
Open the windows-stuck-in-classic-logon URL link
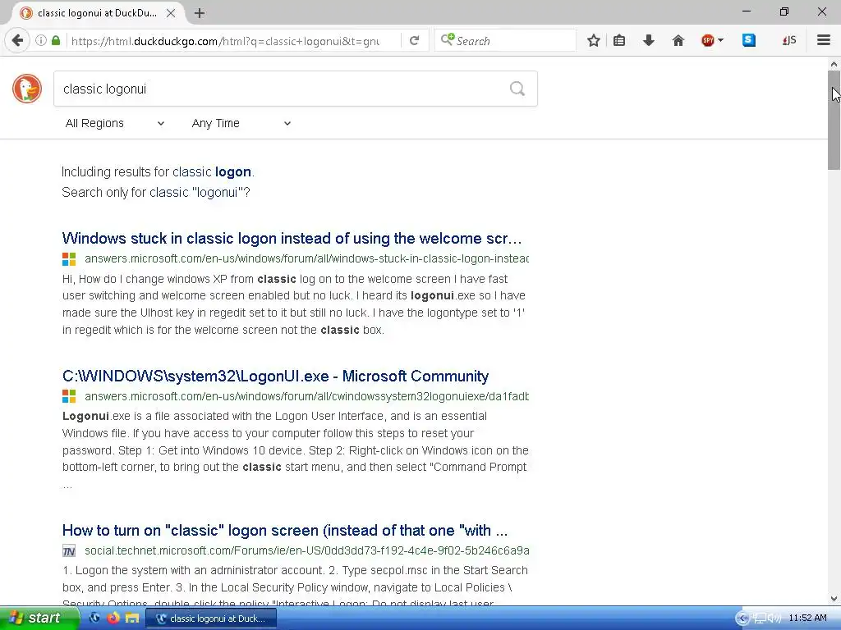(x=306, y=258)
